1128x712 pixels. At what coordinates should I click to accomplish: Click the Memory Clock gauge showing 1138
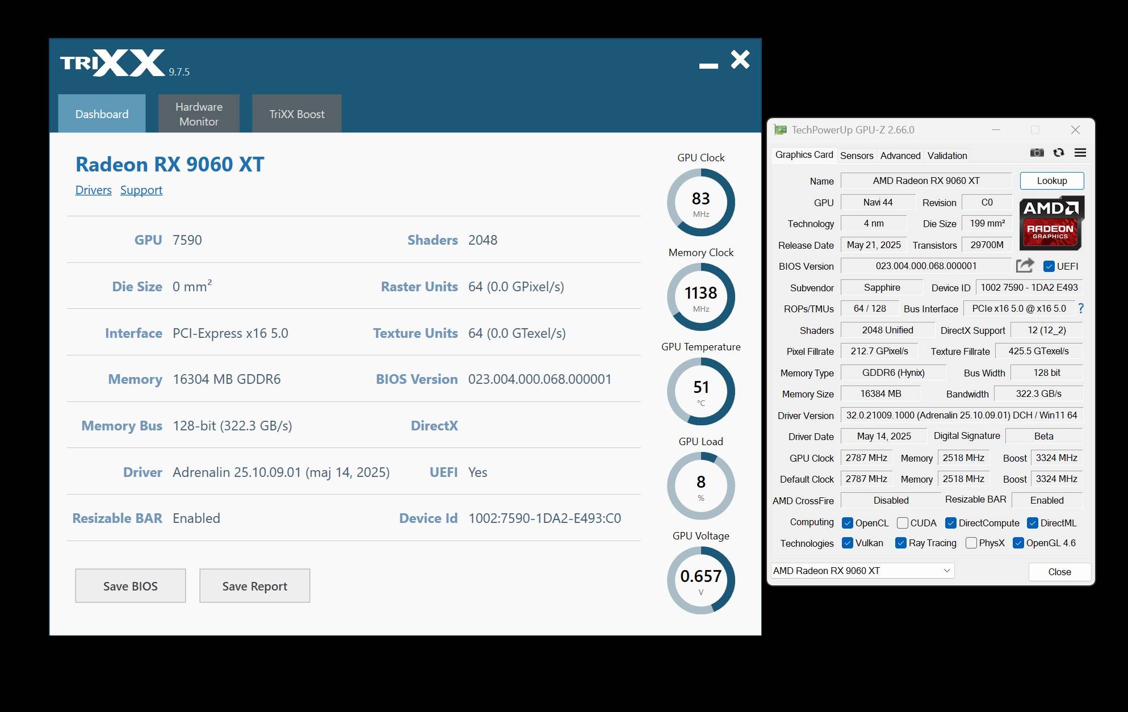click(701, 297)
